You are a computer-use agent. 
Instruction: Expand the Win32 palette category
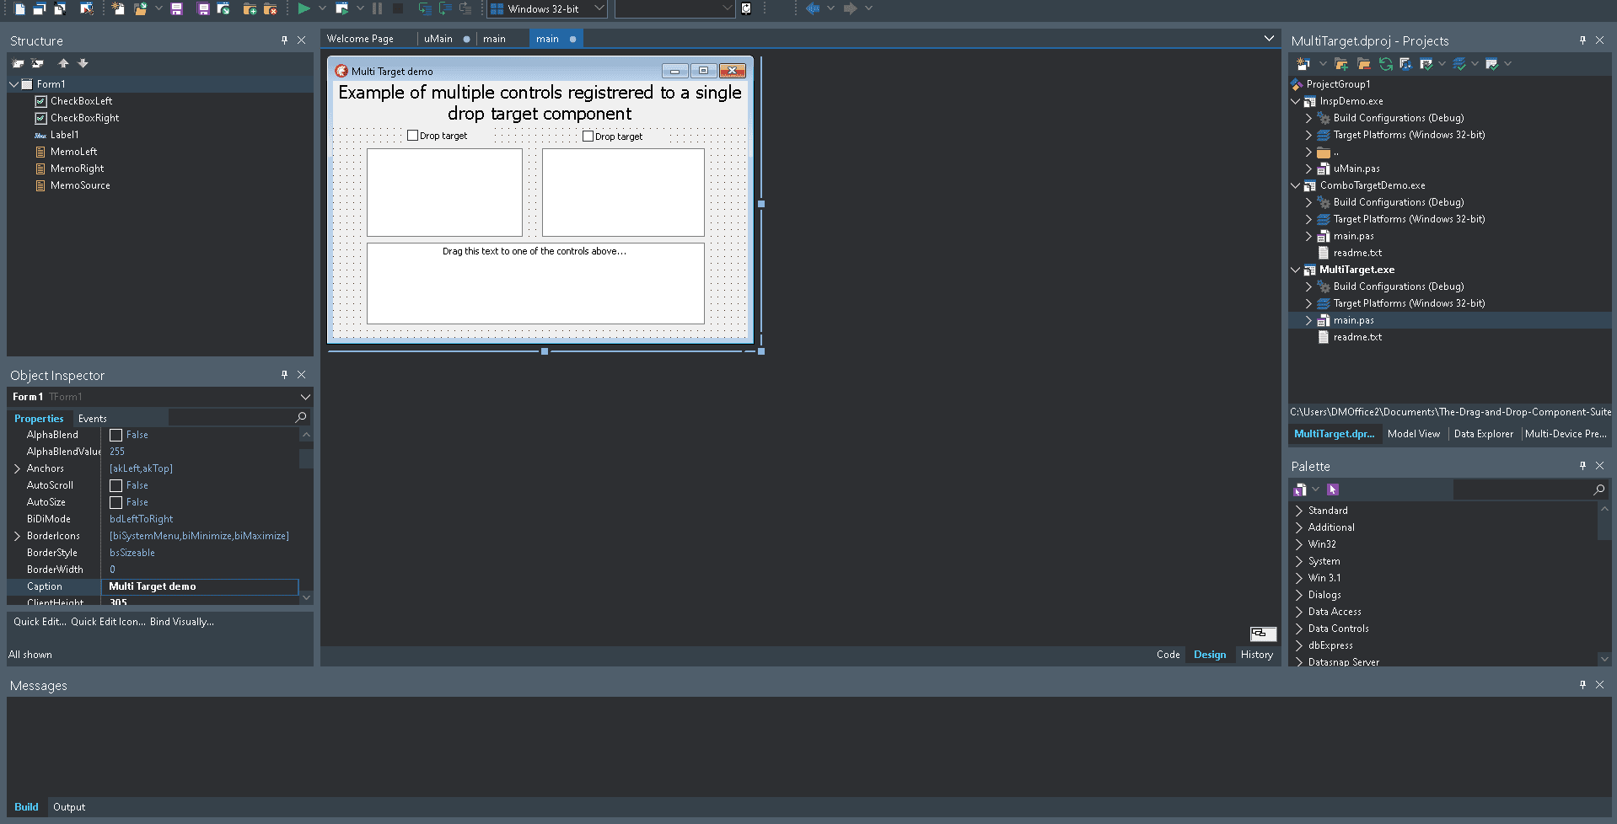1299,544
